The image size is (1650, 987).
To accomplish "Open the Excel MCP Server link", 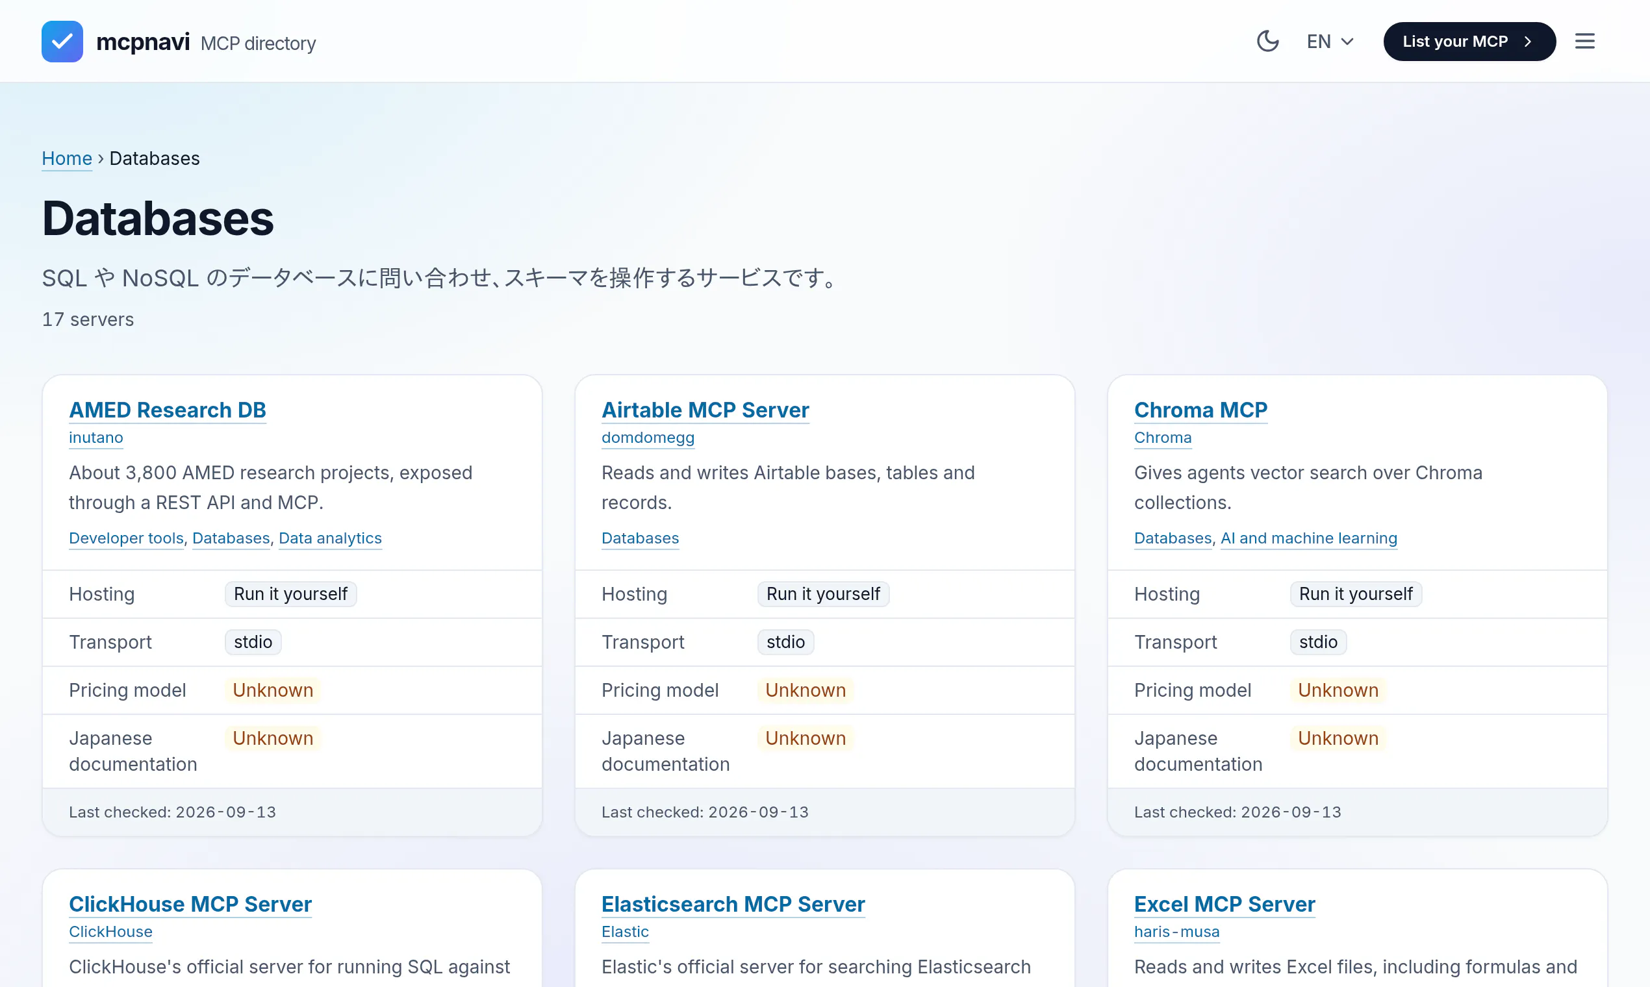I will pyautogui.click(x=1225, y=904).
